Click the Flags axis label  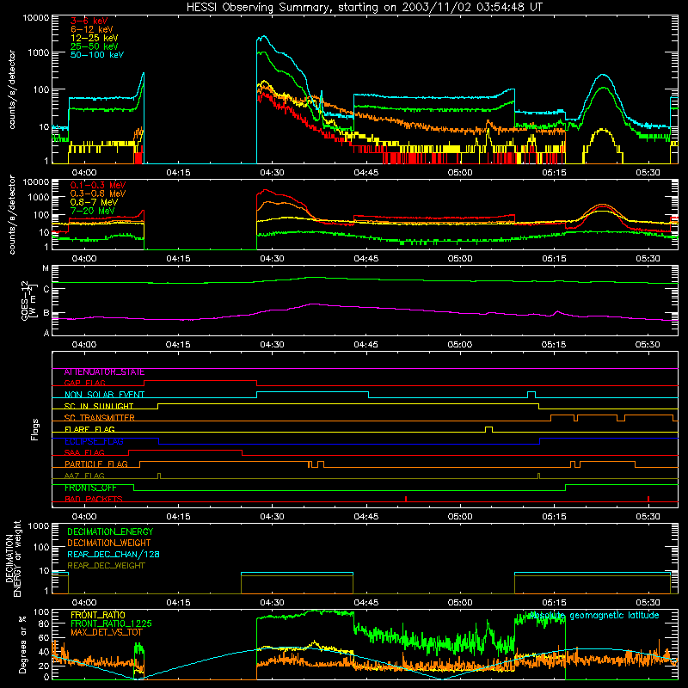[35, 429]
